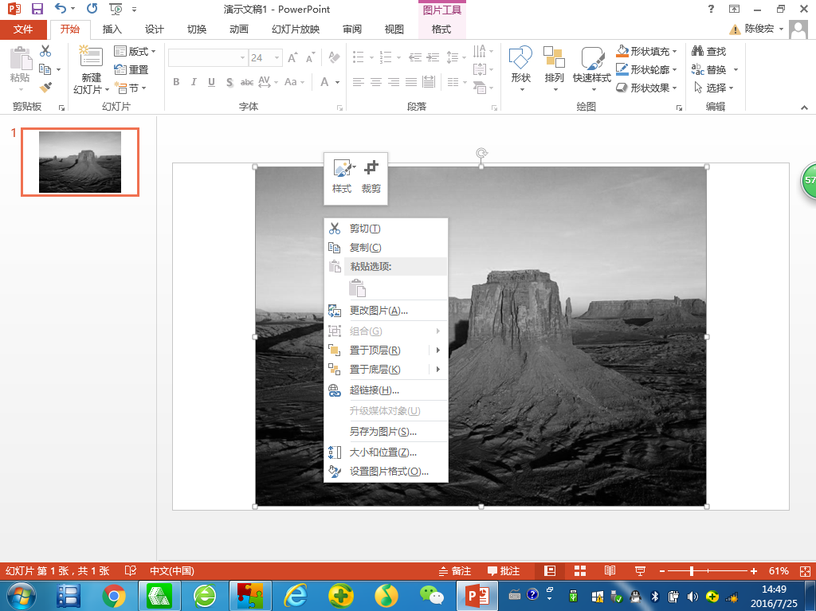Click the Format Painter brush icon
The height and width of the screenshot is (611, 816).
click(x=45, y=88)
